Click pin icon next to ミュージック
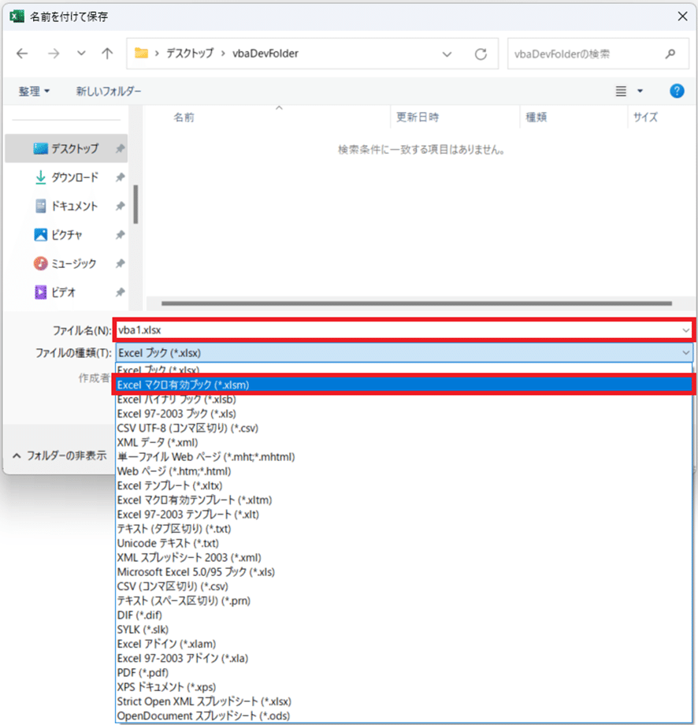Screen dimensions: 698x725 [121, 263]
